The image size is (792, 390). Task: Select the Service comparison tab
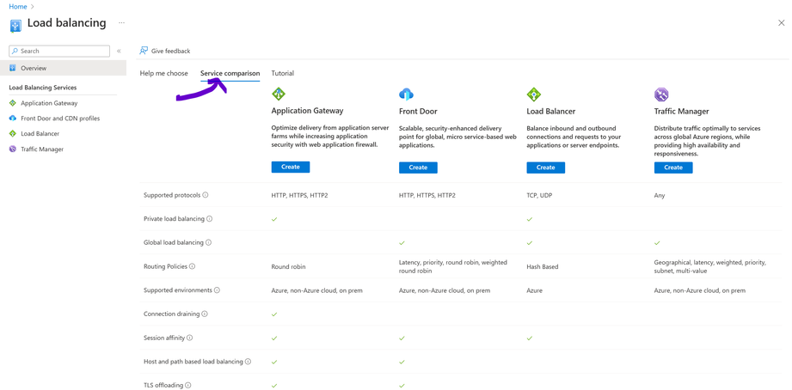tap(230, 73)
